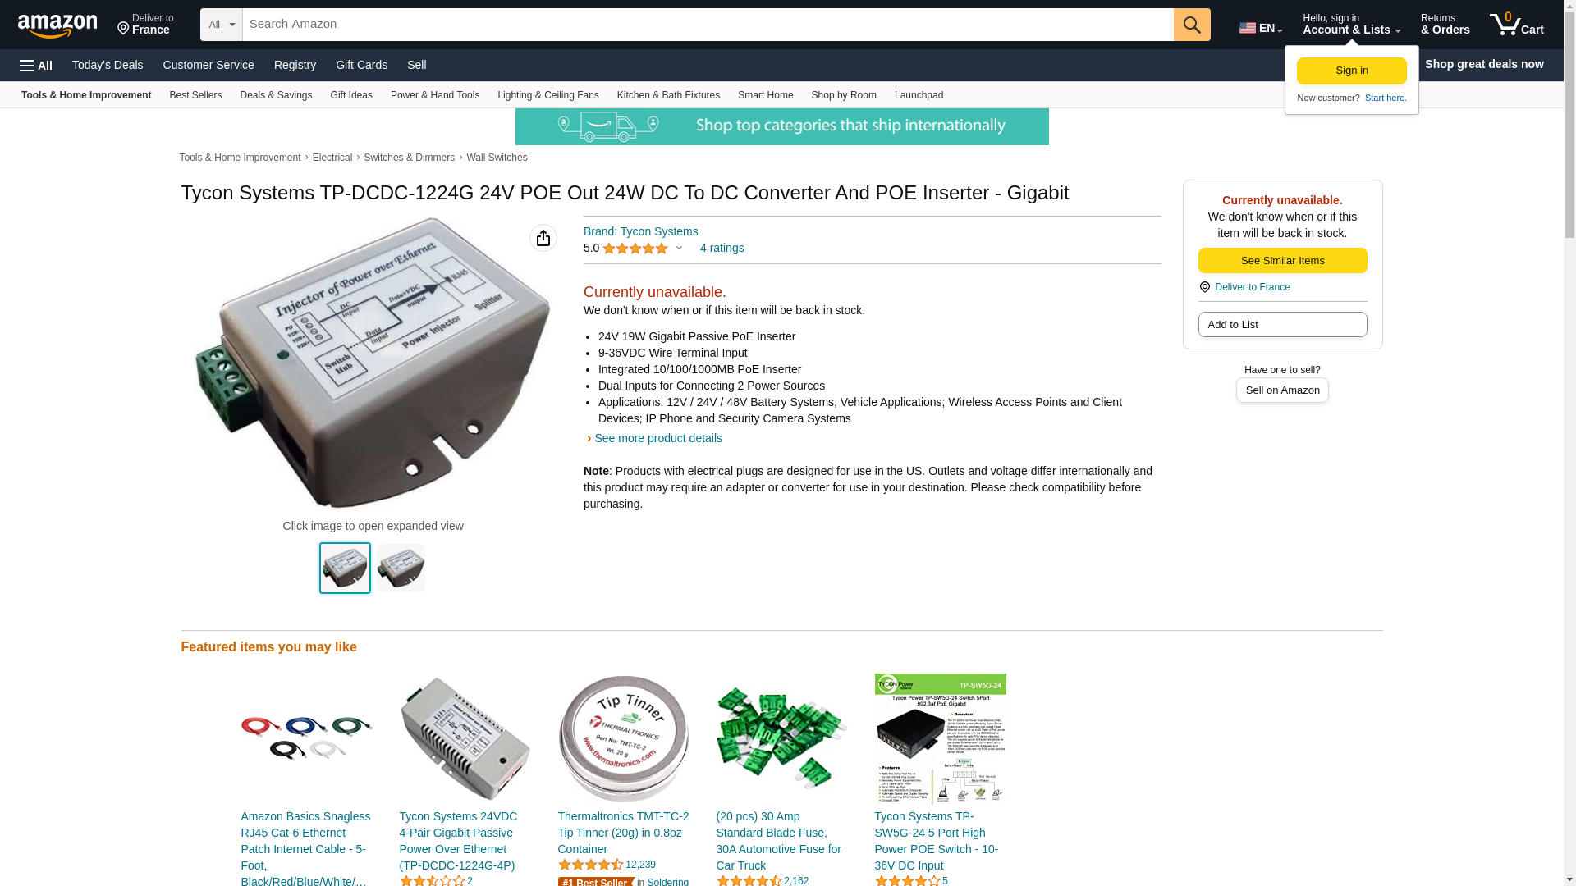Select the second product image thumbnail

coord(401,568)
